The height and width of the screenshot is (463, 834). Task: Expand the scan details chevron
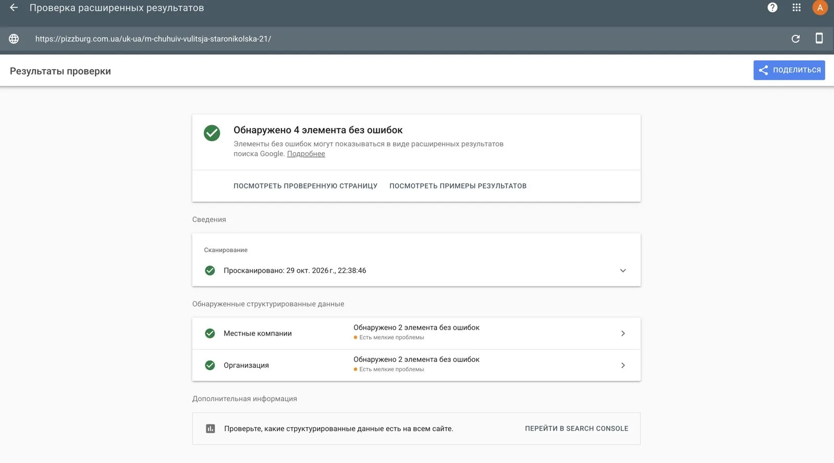(623, 270)
